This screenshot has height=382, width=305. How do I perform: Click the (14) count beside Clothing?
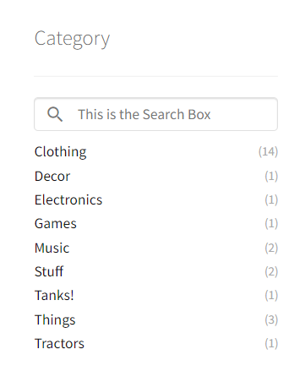pyautogui.click(x=268, y=151)
